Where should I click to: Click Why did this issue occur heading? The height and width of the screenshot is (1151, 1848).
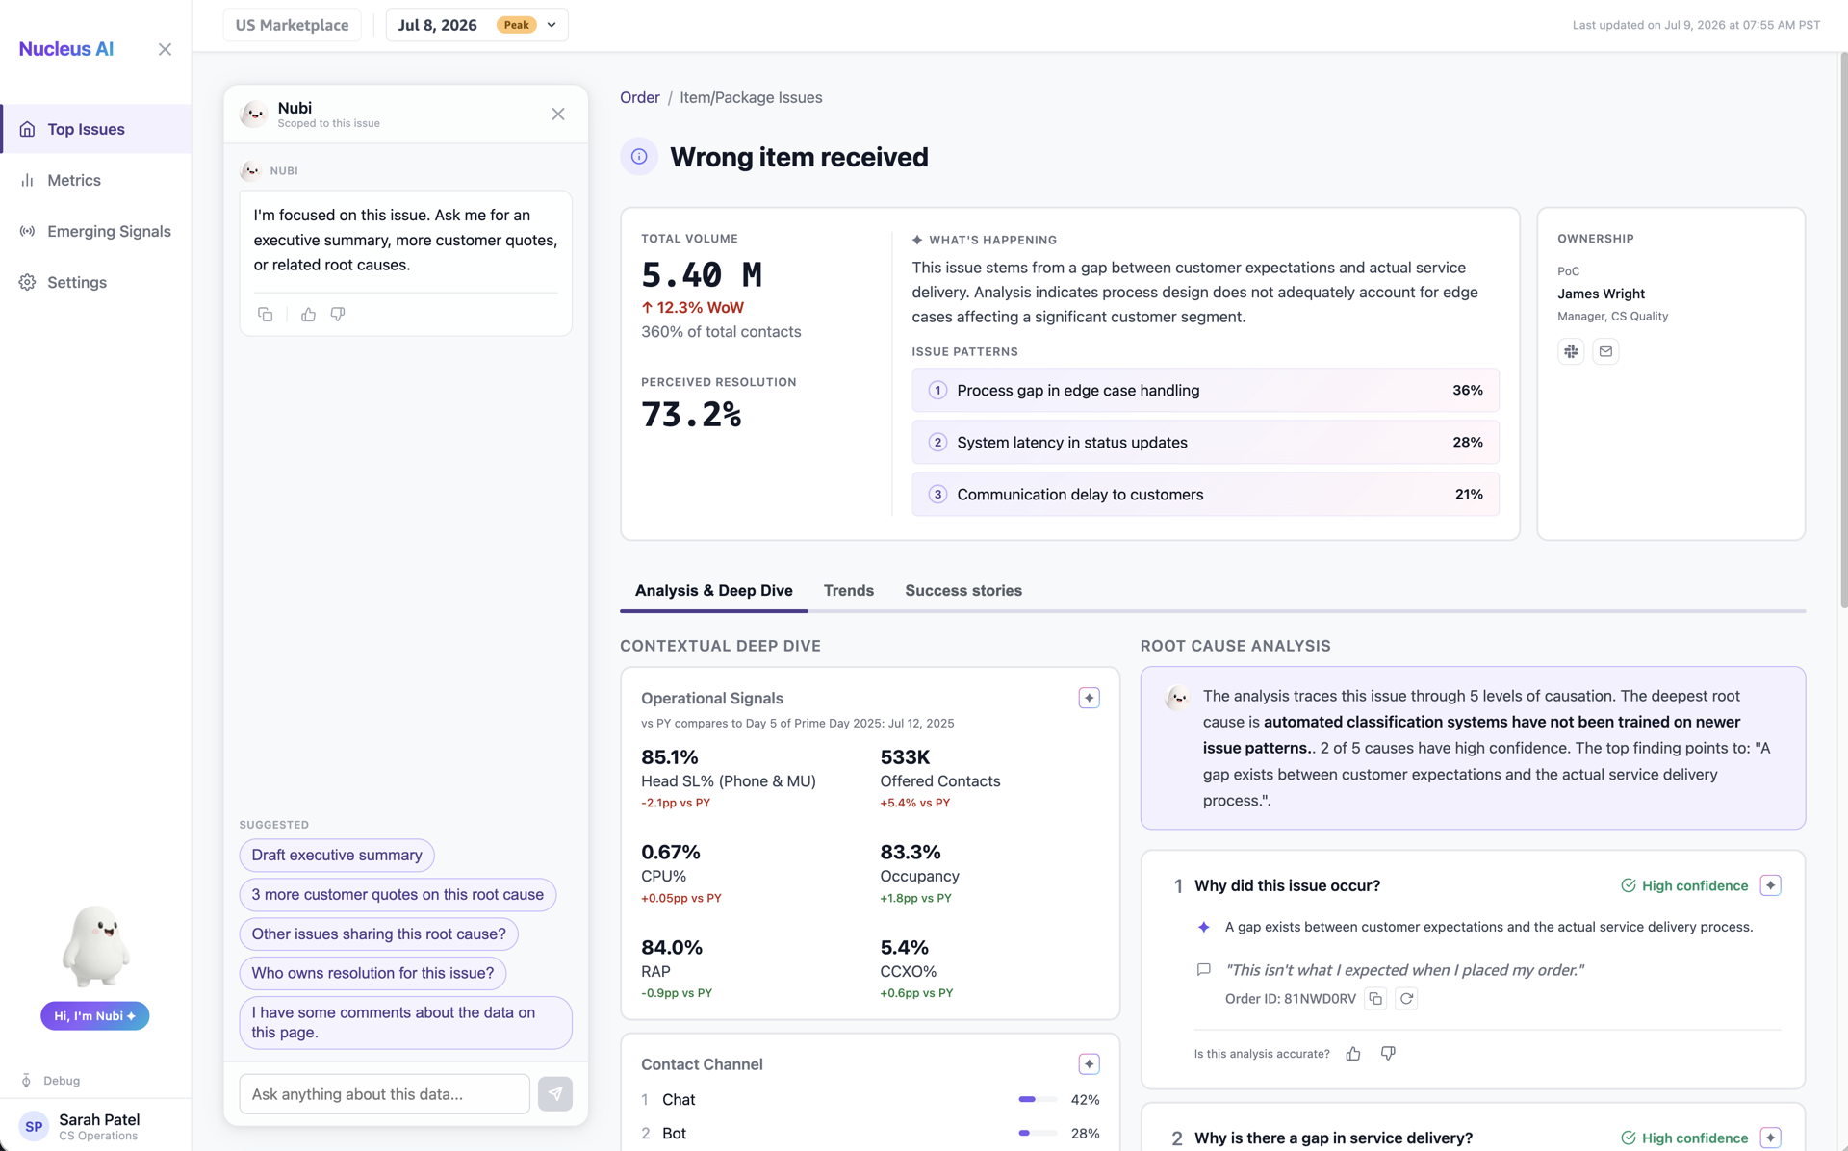point(1287,885)
